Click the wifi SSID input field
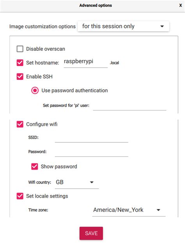Screen dimensions: 185x245 (92, 138)
